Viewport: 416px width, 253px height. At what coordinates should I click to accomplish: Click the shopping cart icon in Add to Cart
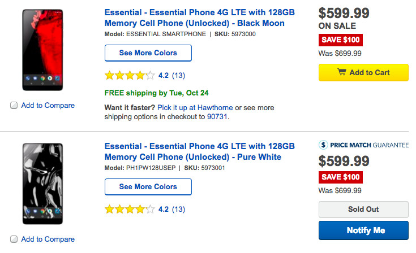(x=341, y=72)
